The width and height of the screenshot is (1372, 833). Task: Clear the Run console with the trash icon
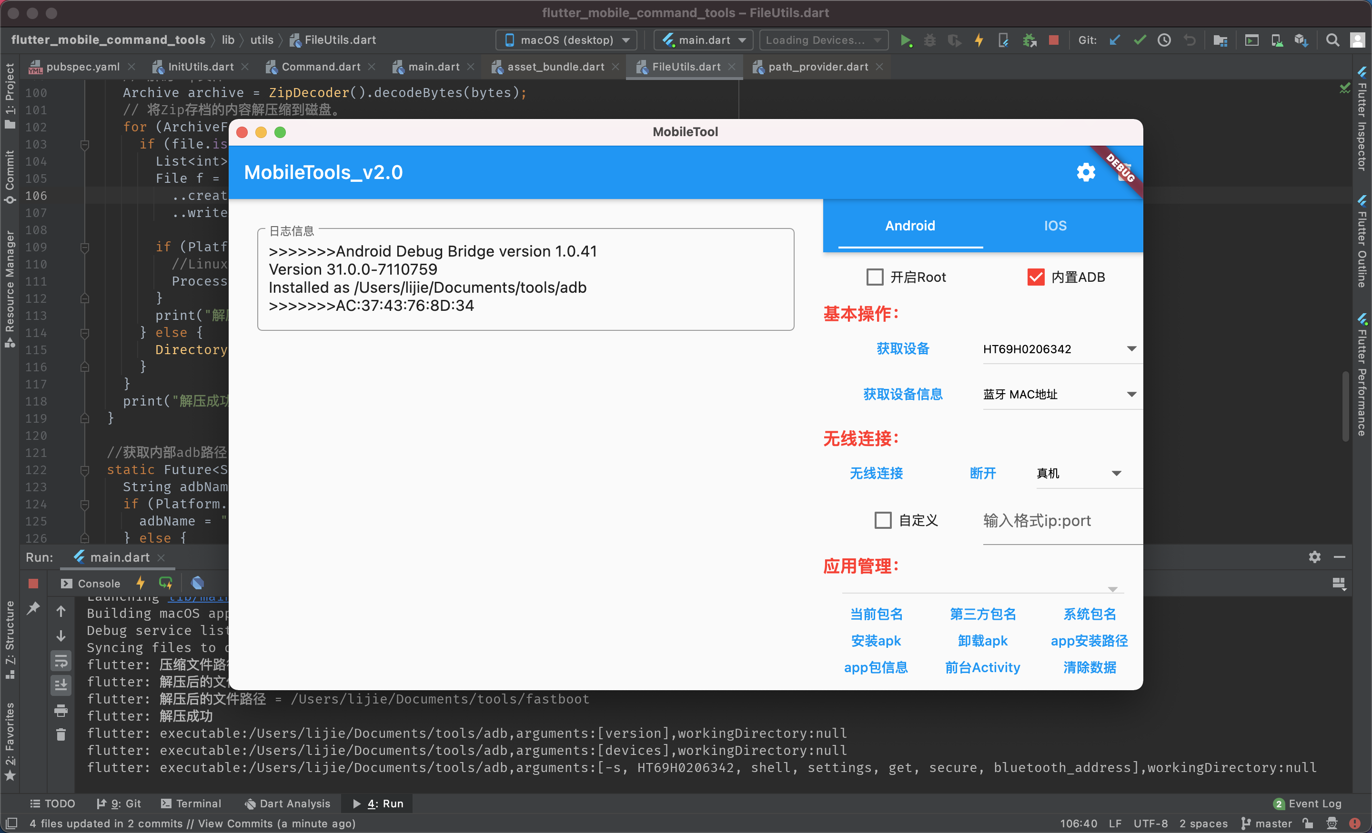click(x=61, y=734)
